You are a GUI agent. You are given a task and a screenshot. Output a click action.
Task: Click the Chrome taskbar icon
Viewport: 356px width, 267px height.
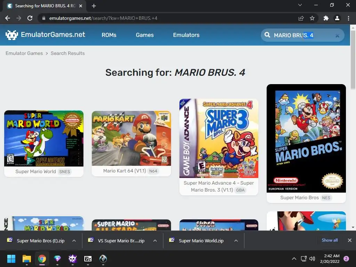click(x=42, y=259)
